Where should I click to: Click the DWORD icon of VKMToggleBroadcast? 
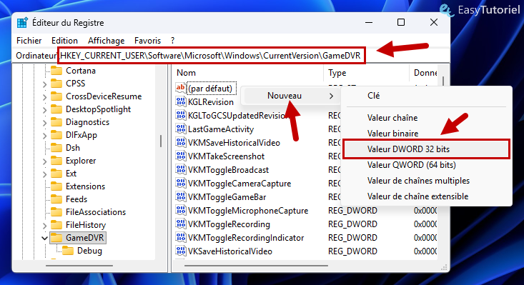180,169
